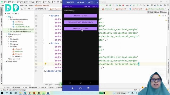The width and height of the screenshot is (170, 95).
Task: Open the Problems tool window
Action: point(16,87)
